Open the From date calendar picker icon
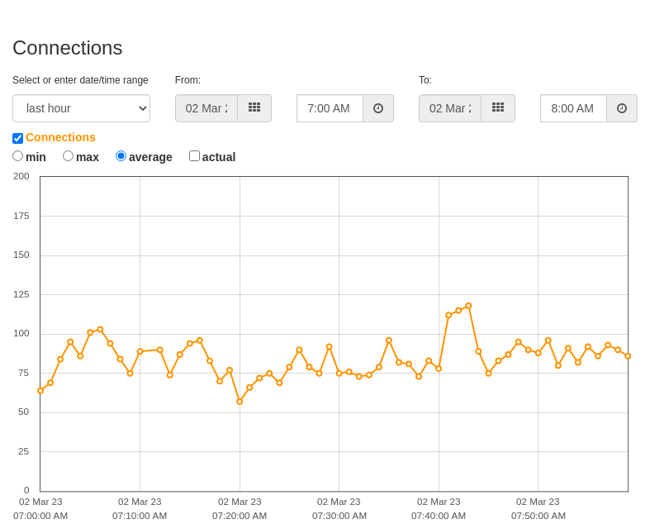Image resolution: width=650 pixels, height=524 pixels. tap(254, 108)
